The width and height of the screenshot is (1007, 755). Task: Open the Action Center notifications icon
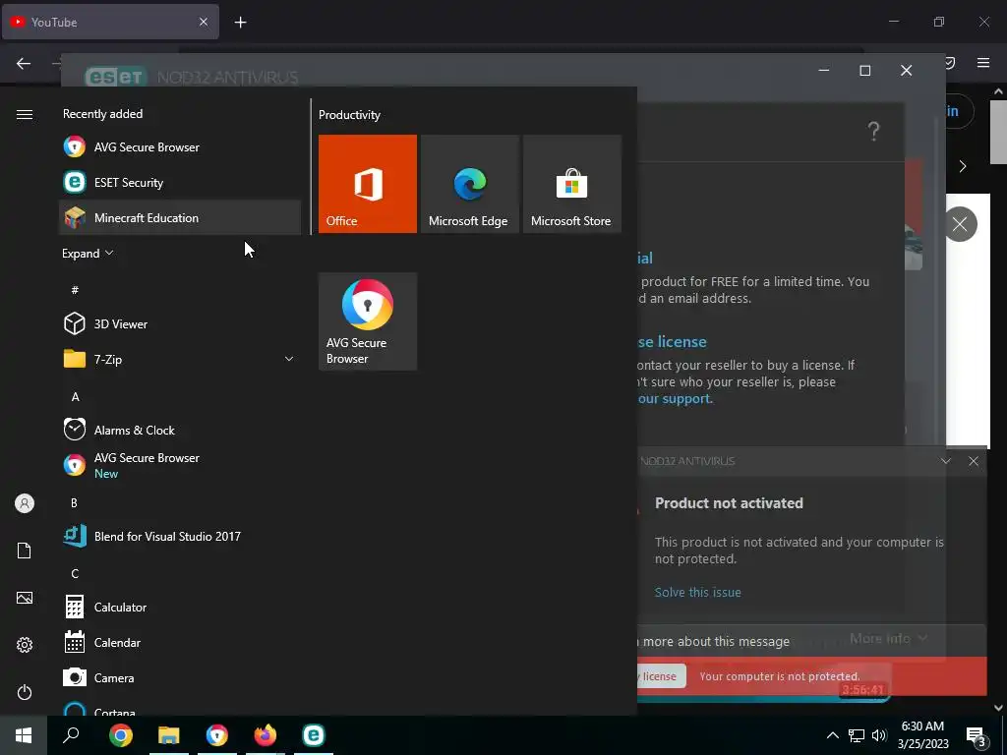click(x=977, y=736)
